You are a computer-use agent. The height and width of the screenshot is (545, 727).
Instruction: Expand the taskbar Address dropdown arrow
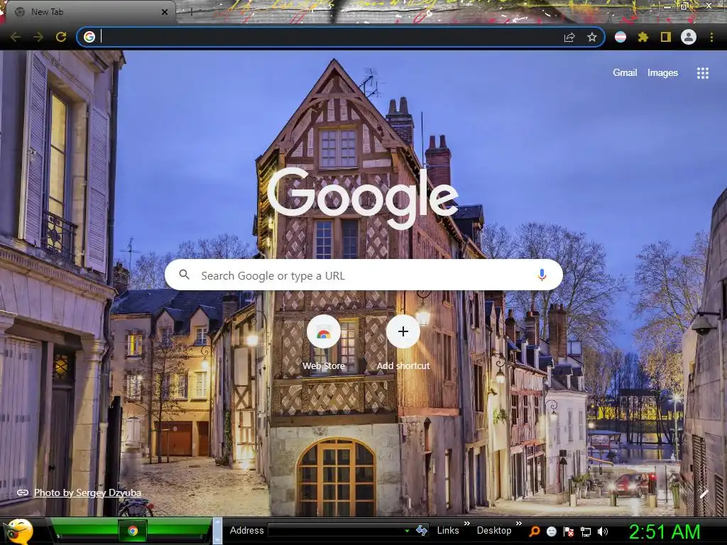pyautogui.click(x=407, y=531)
